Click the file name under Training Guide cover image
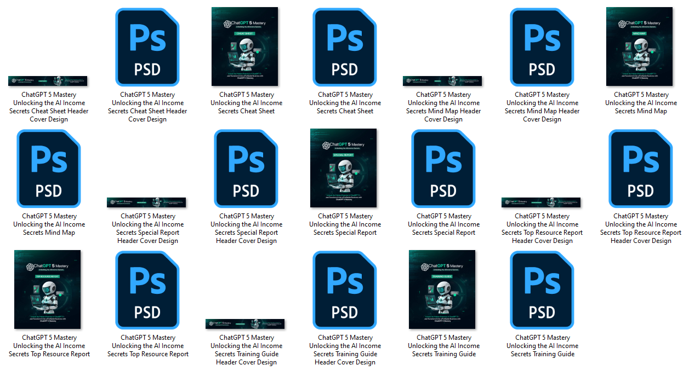This screenshot has height=371, width=689. (444, 346)
